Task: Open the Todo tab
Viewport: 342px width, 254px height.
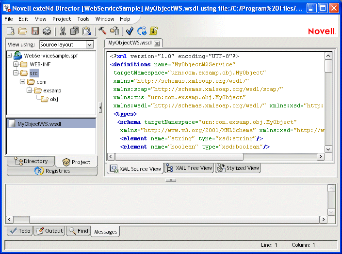Action: point(20,231)
